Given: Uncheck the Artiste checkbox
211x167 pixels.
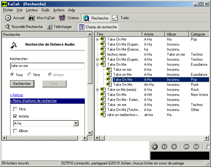Looking at the screenshot, I should tap(15, 116).
